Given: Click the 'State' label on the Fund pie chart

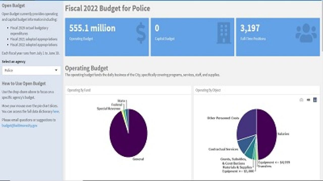Looking at the screenshot, I should [x=121, y=101].
